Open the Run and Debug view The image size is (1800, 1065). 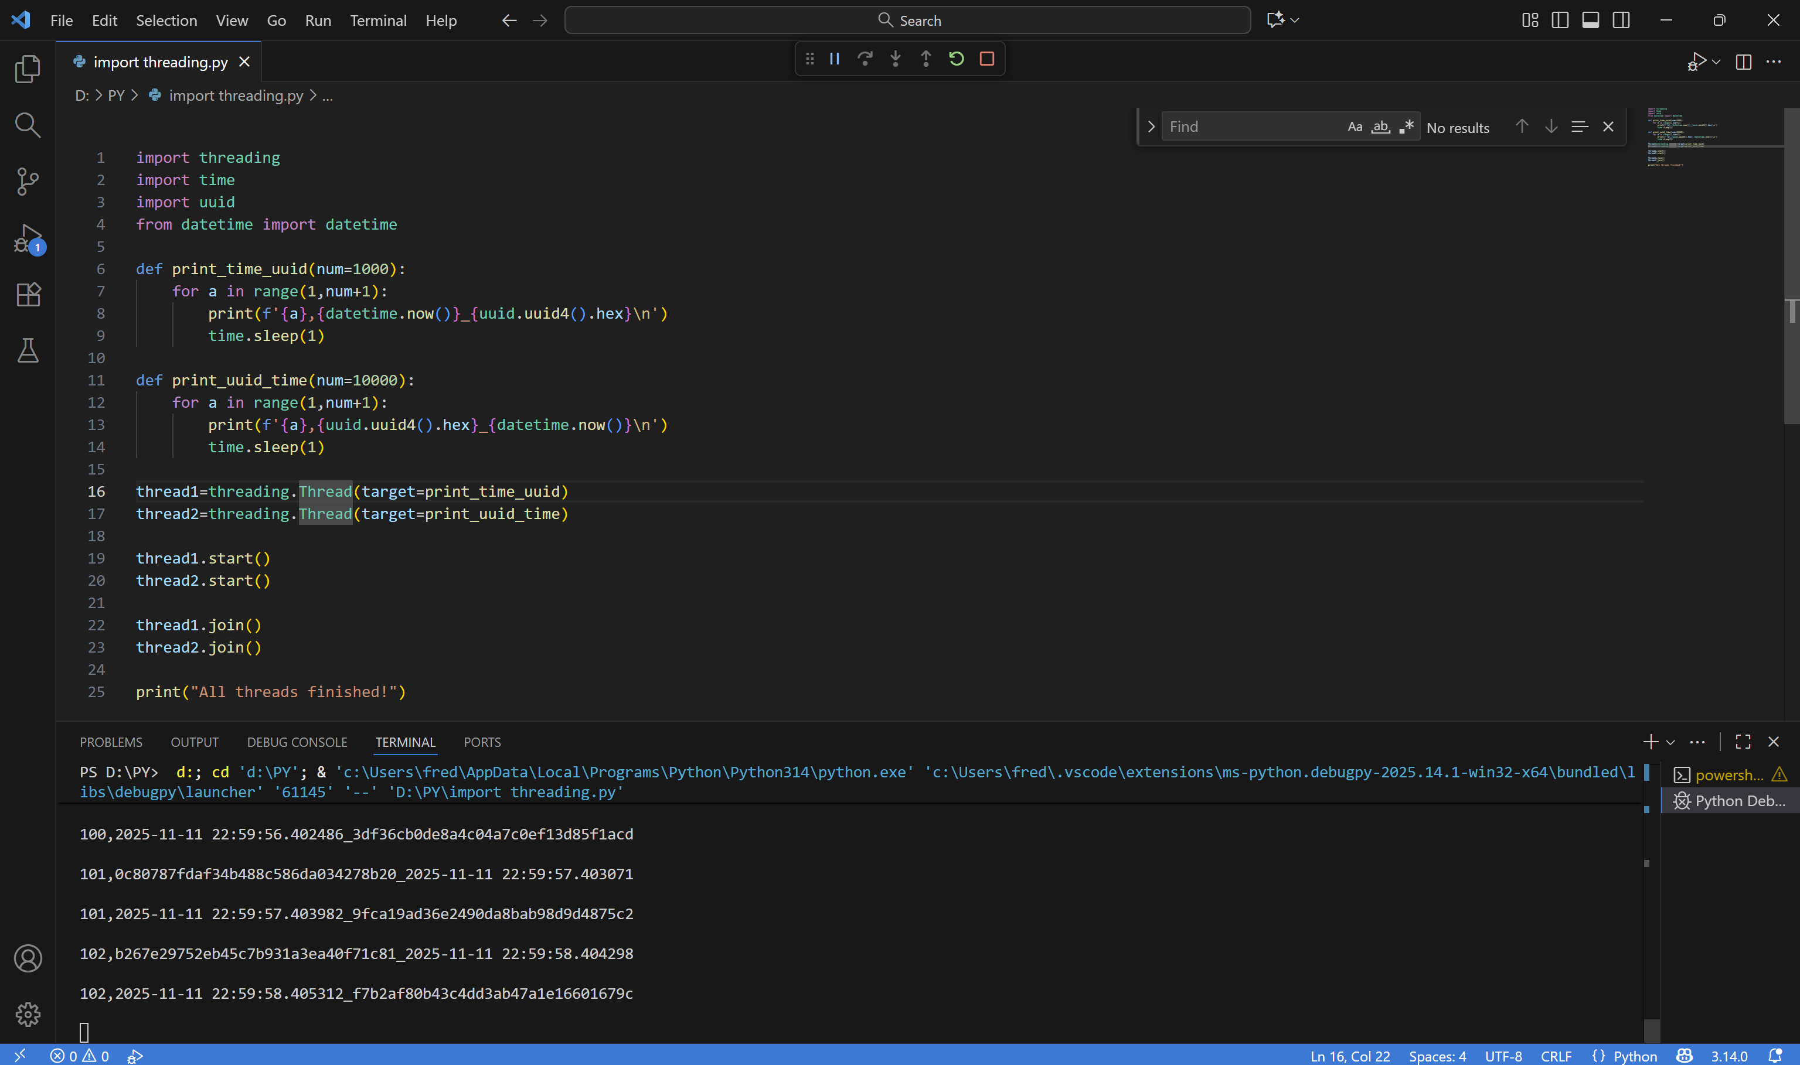point(28,237)
